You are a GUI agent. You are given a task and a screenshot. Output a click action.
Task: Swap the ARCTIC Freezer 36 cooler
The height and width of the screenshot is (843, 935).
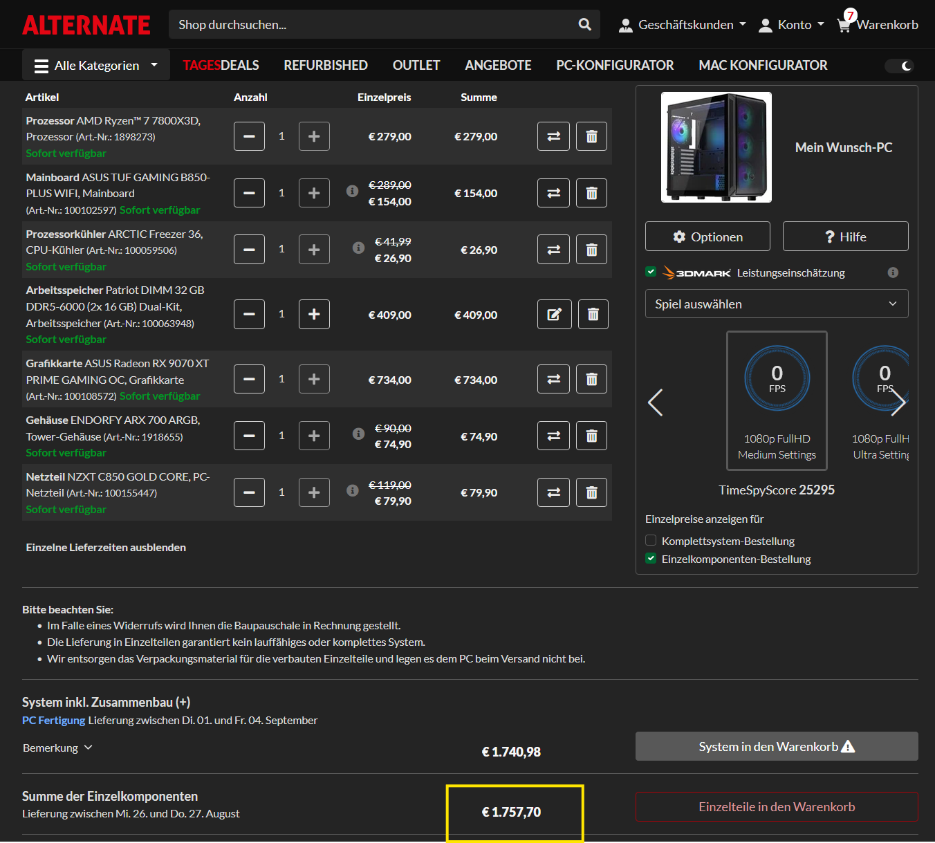tap(553, 250)
